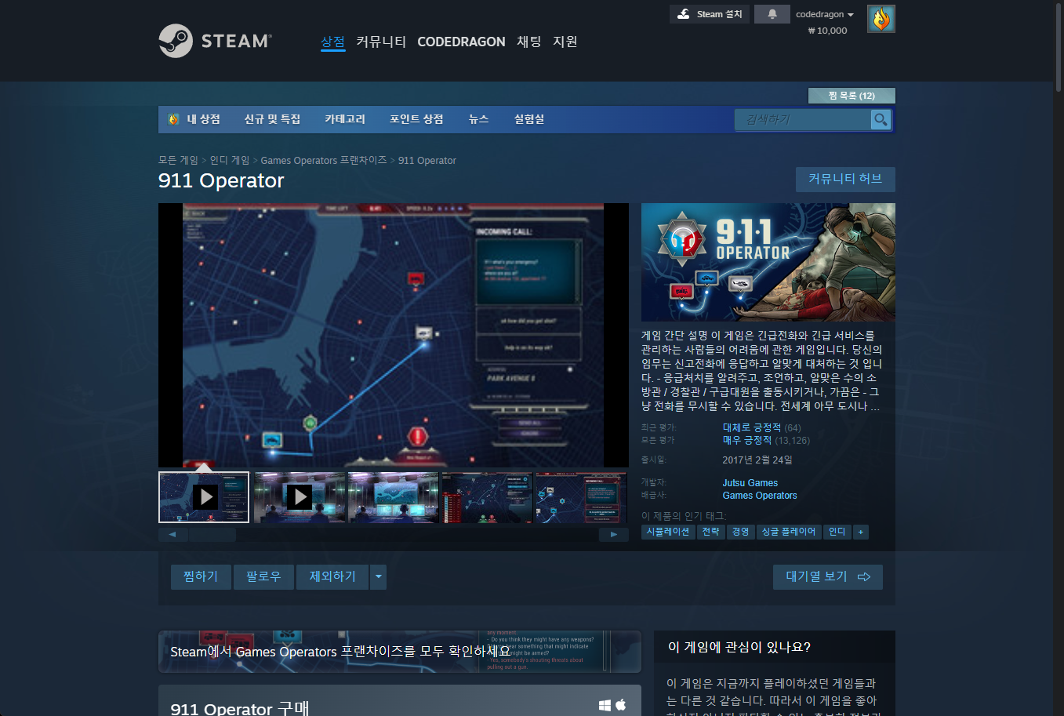Click the 대체로 긍정적 recent reviews link
The image size is (1064, 716).
pyautogui.click(x=752, y=427)
